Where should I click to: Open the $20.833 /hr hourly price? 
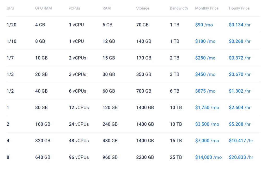pos(241,157)
